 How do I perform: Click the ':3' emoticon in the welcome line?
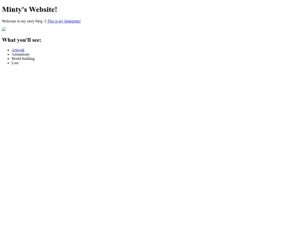[45, 21]
